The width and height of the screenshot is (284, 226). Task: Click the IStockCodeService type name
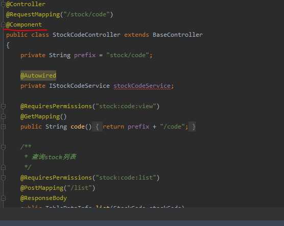coord(79,86)
